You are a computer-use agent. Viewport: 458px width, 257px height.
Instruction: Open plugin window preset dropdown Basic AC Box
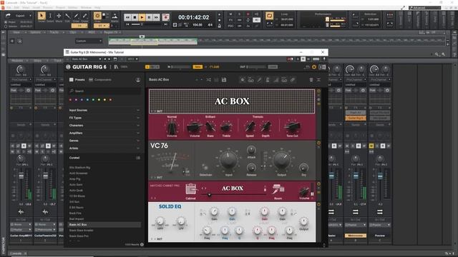pyautogui.click(x=87, y=59)
